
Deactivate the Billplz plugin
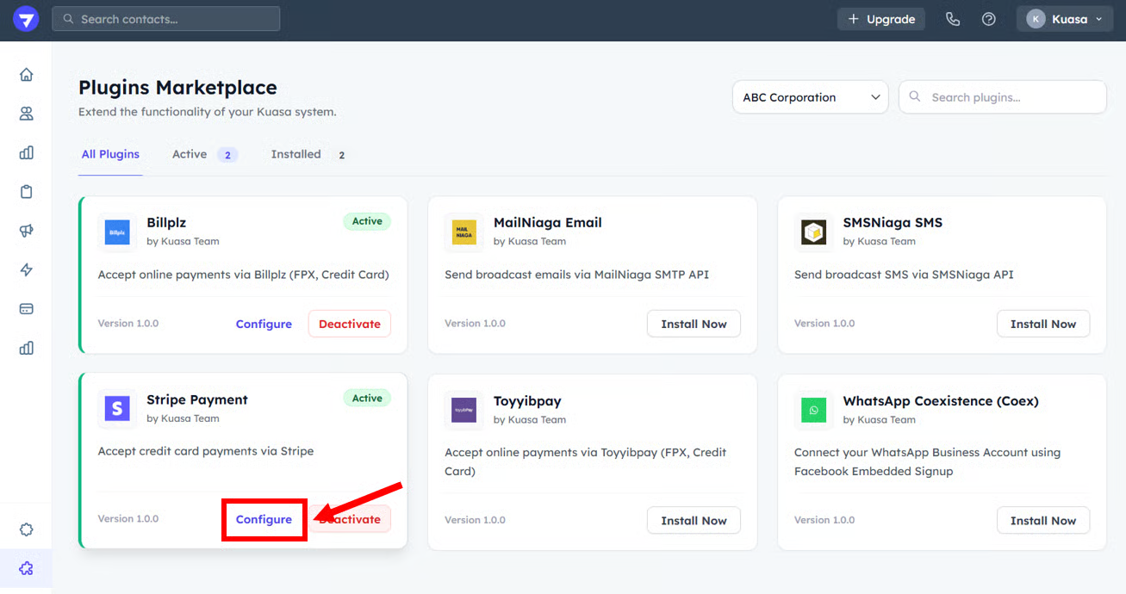349,324
